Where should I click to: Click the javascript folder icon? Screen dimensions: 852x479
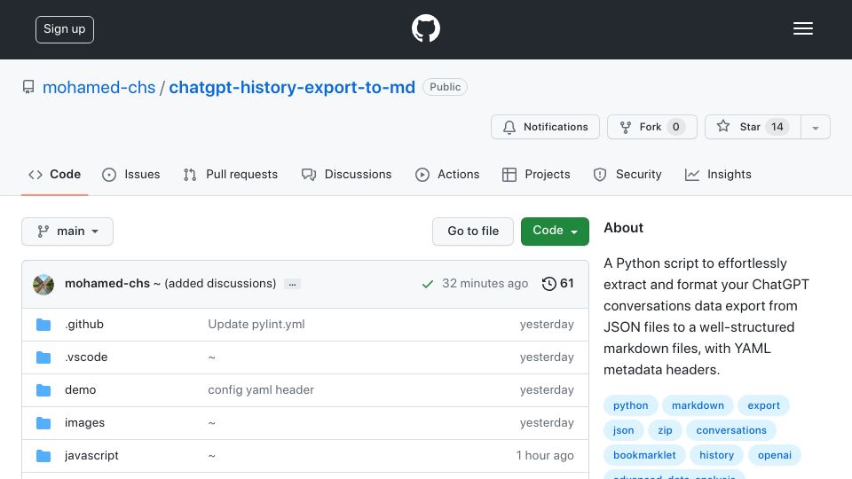click(43, 456)
